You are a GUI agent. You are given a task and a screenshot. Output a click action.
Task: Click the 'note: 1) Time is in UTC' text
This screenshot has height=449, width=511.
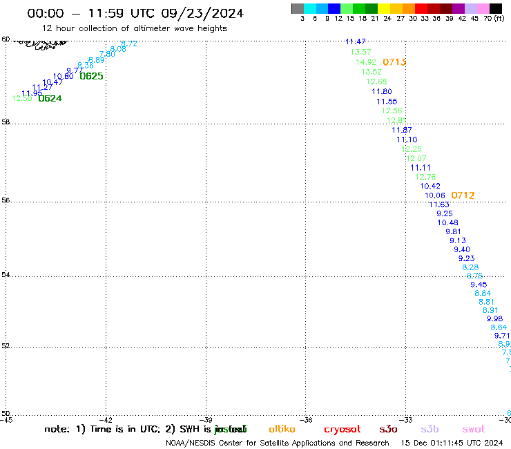[x=102, y=429]
